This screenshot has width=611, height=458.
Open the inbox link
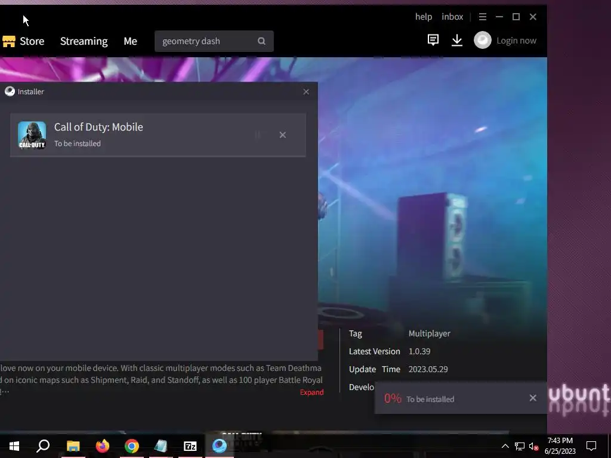tap(452, 17)
